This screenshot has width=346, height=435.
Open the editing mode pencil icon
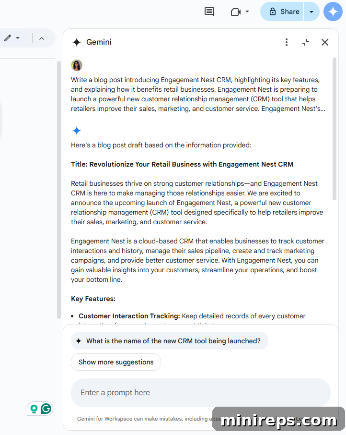(x=8, y=38)
